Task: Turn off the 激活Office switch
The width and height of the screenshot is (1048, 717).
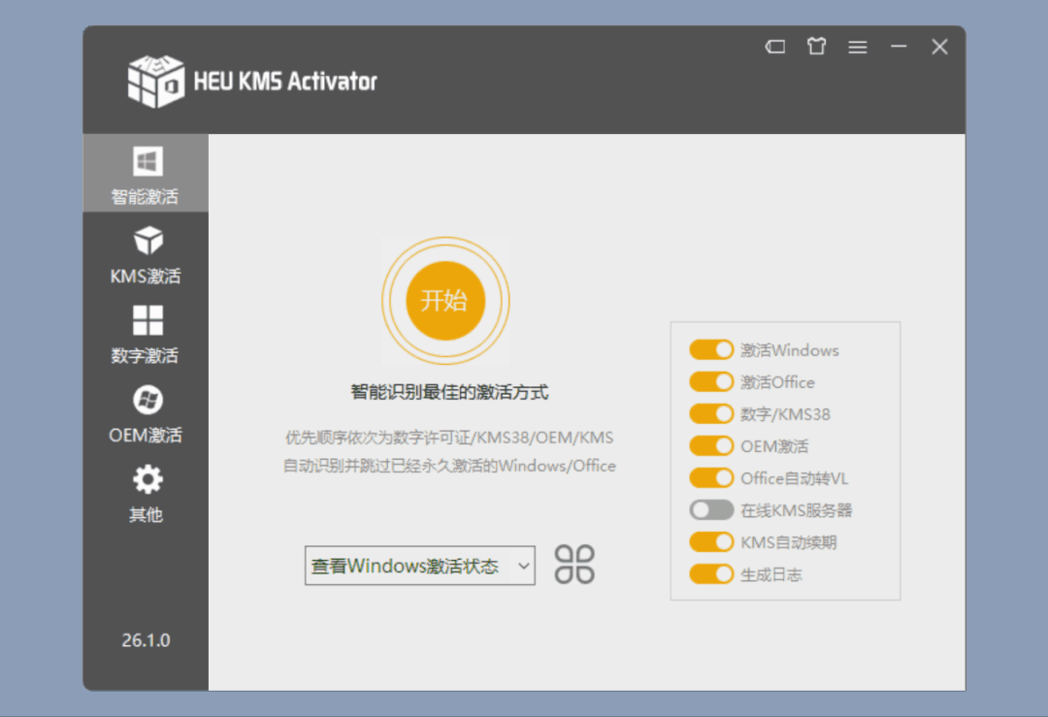Action: (711, 382)
